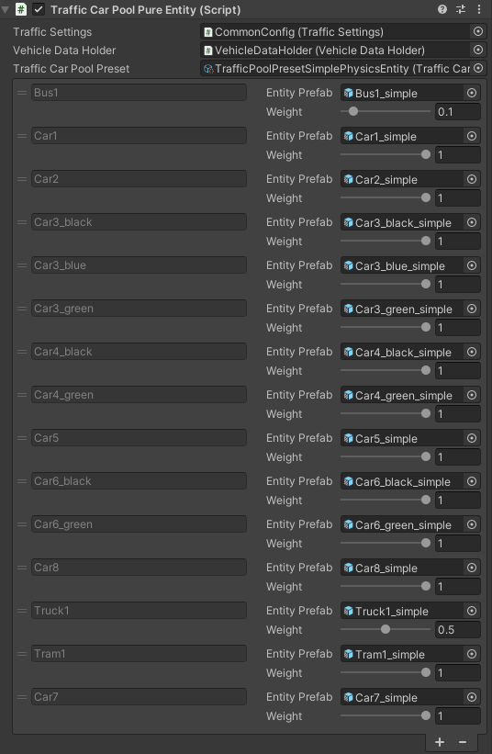Select the Car6_green name field
Screen dimensions: 492x754
pyautogui.click(x=139, y=524)
